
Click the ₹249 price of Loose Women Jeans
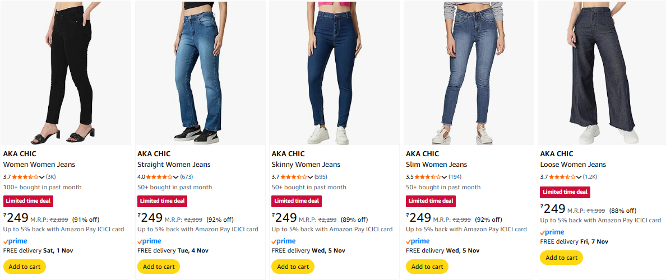tap(553, 209)
